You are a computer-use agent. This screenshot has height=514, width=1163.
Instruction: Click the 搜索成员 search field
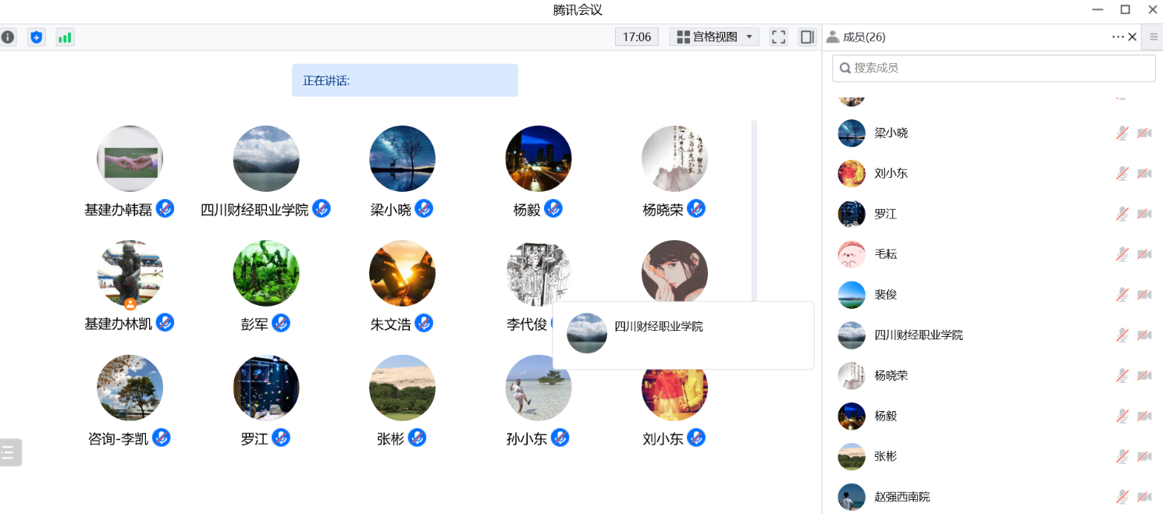[x=993, y=68]
